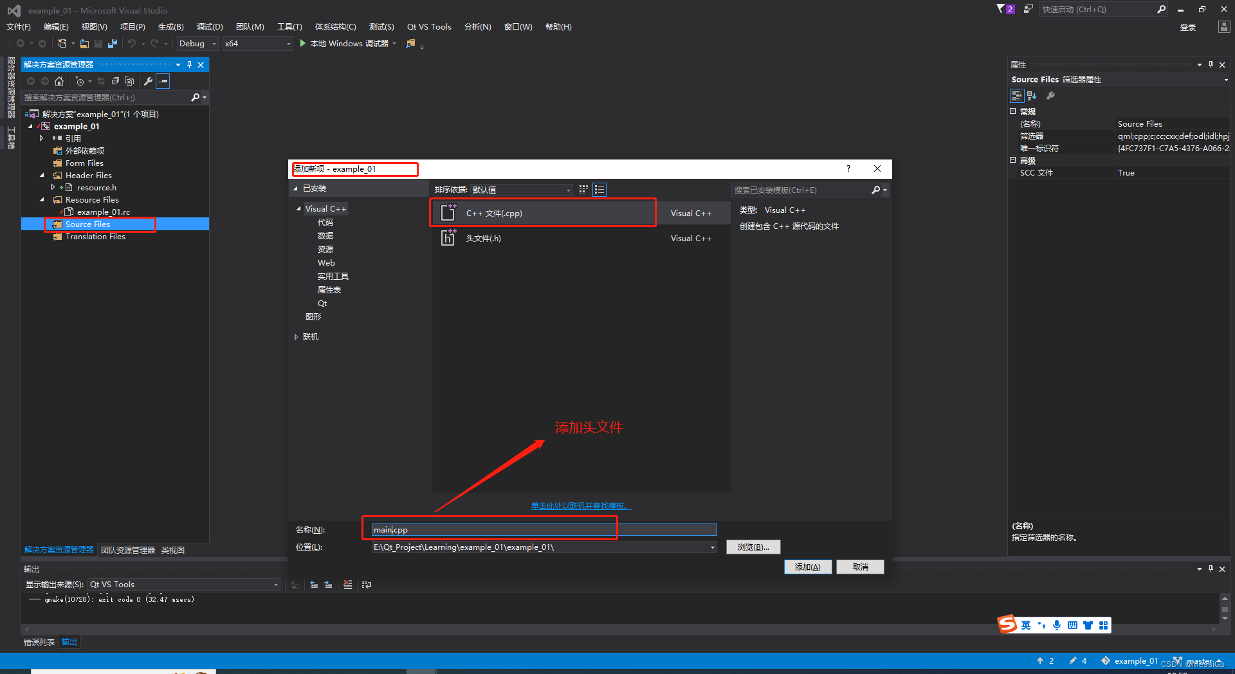
Task: Sort Properties alphabetically
Action: (x=1032, y=96)
